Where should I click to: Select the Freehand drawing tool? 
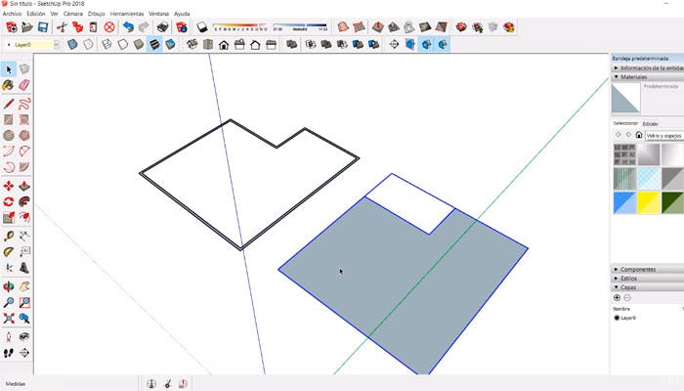point(24,104)
